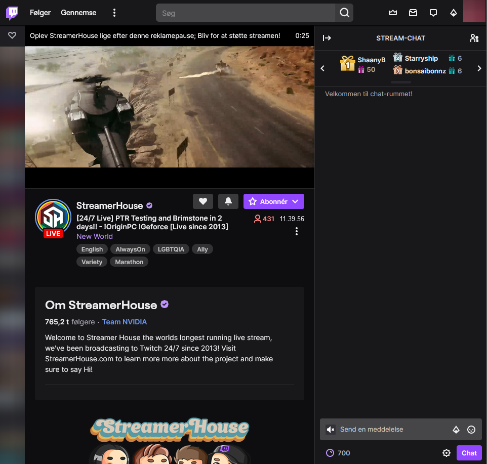Open the chat settings gear
487x464 pixels.
[447, 453]
